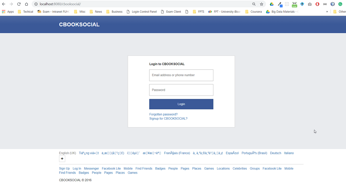Reload the current page
This screenshot has width=346, height=186.
[x=19, y=4]
